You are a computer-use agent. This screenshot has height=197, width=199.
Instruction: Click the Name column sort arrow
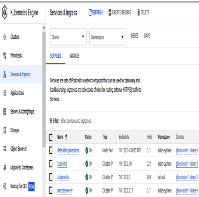[x=66, y=137]
